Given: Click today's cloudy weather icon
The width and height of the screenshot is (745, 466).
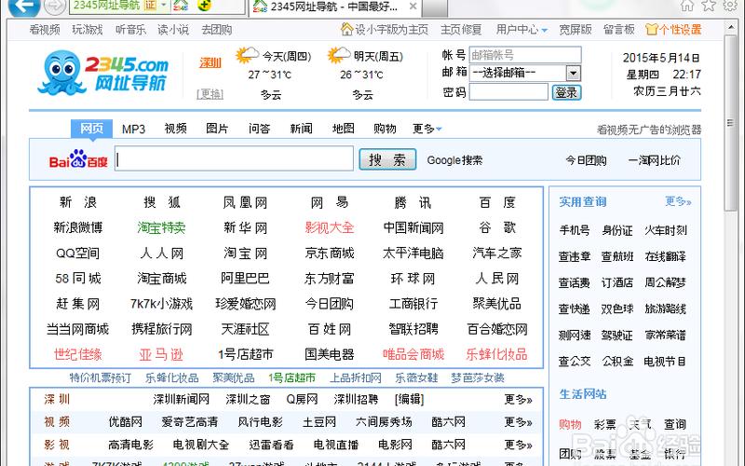Looking at the screenshot, I should (x=247, y=55).
